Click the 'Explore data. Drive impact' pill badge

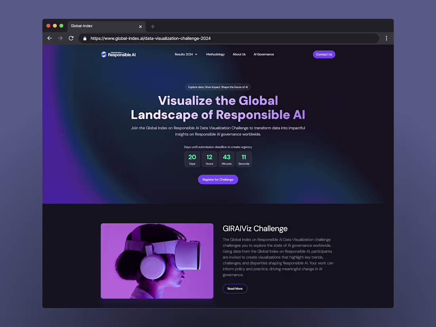click(218, 87)
